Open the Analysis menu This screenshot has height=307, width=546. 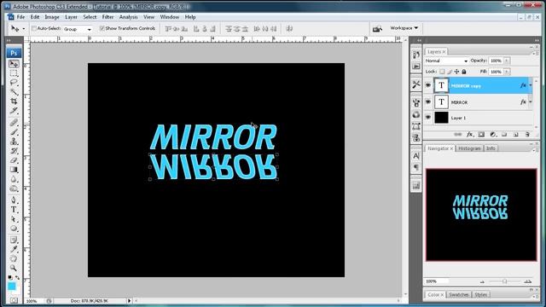click(129, 17)
